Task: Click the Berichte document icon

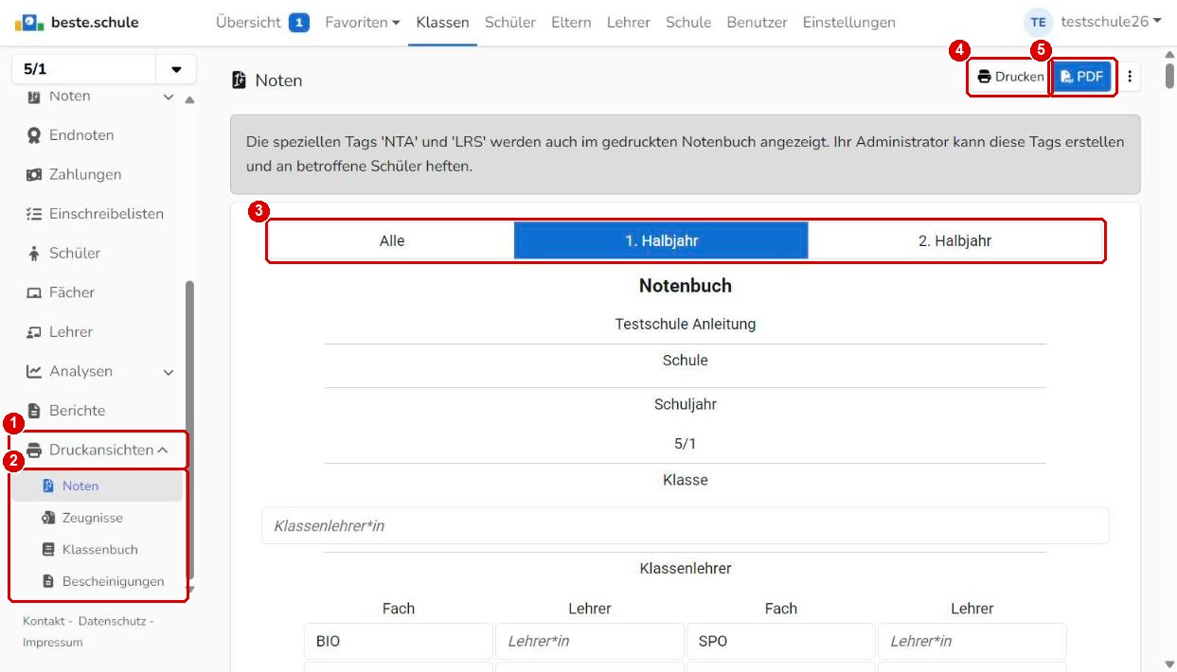Action: click(34, 411)
